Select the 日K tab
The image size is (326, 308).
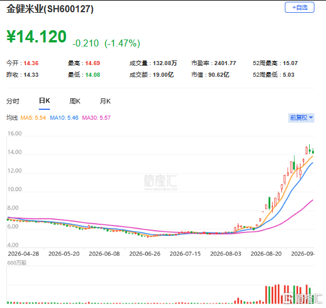point(44,101)
